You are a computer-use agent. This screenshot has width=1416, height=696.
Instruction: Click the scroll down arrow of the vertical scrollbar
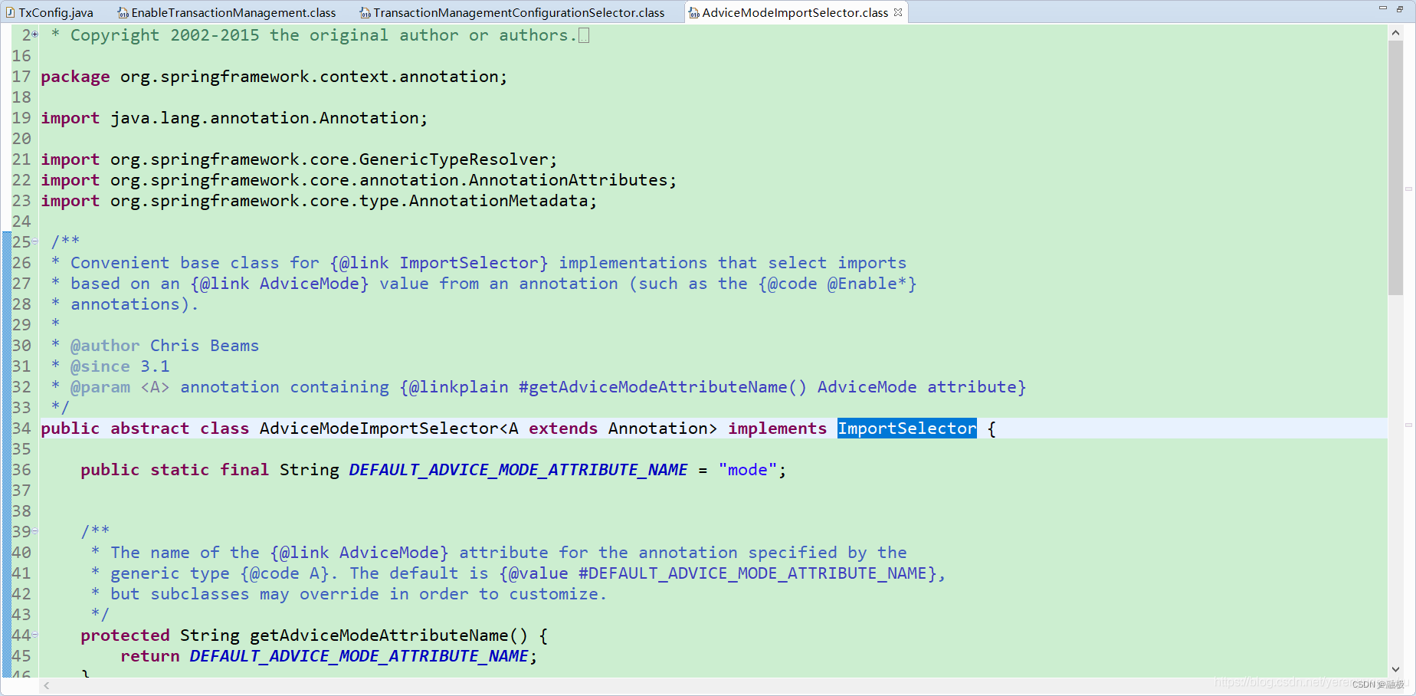click(1395, 669)
